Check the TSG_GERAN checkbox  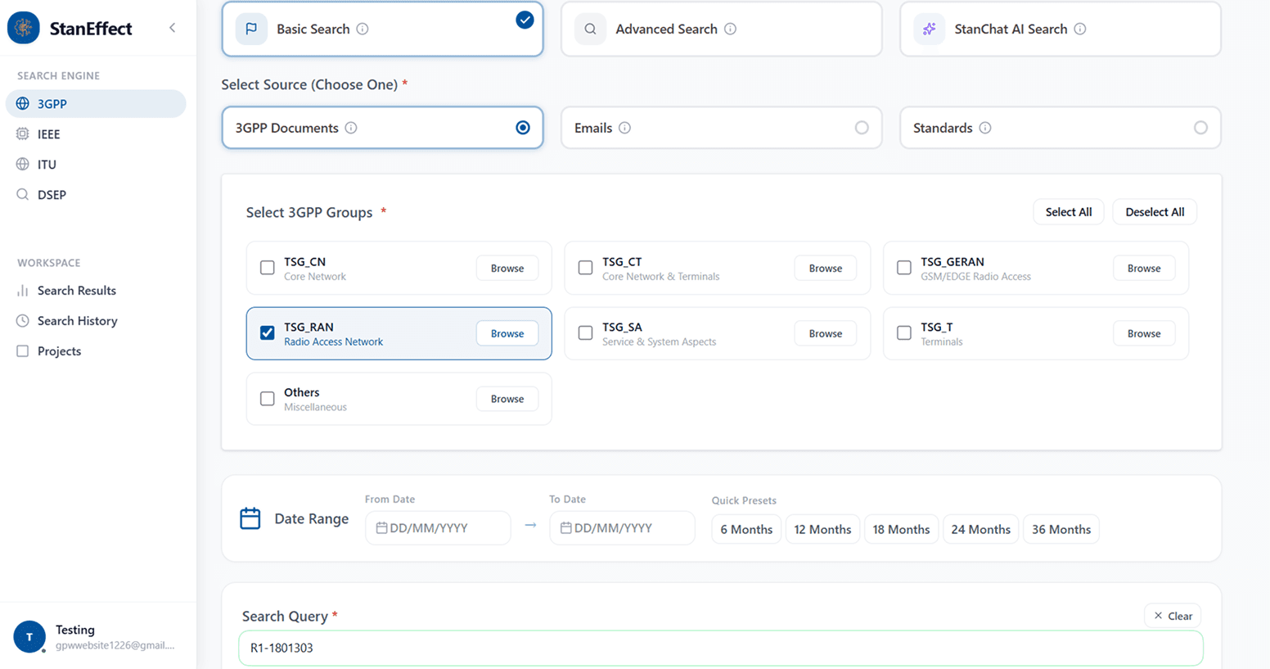pyautogui.click(x=904, y=268)
